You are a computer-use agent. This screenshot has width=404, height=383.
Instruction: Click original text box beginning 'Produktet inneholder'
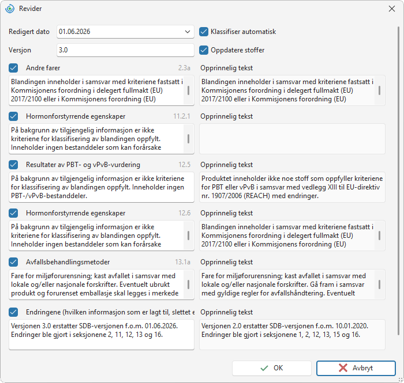[292, 187]
